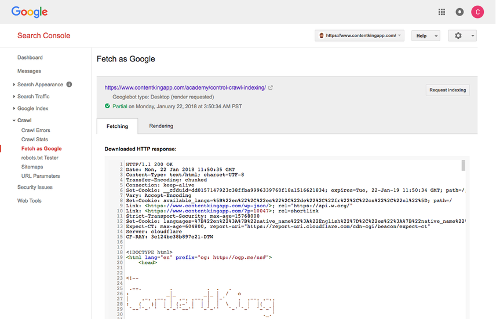Click the green checkmark status icon

coord(107,106)
